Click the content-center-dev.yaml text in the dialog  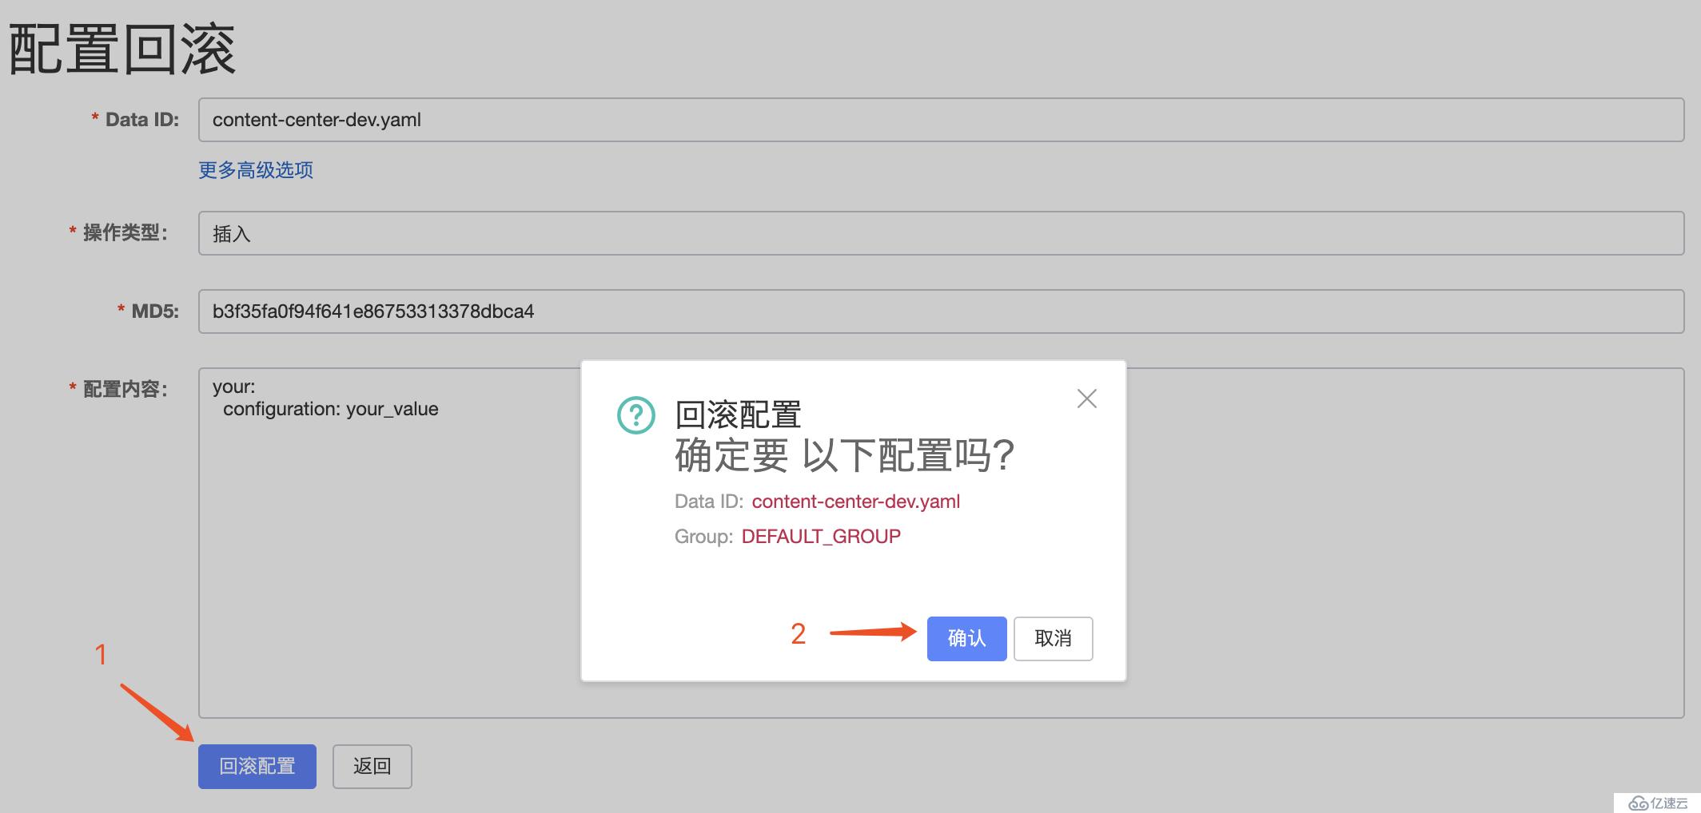point(856,502)
